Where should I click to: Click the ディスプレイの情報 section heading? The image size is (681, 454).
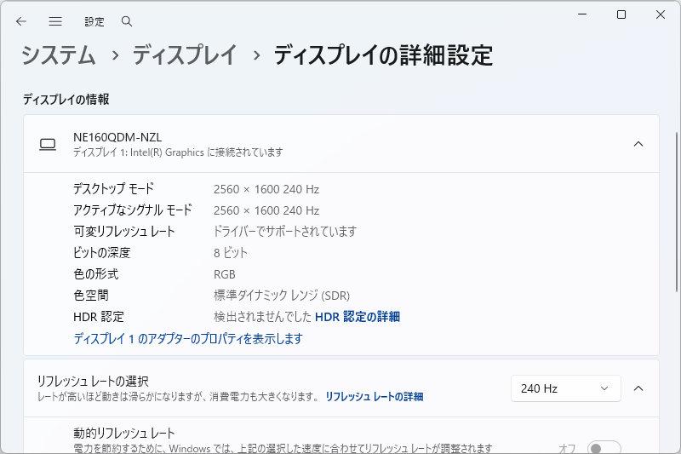(66, 100)
